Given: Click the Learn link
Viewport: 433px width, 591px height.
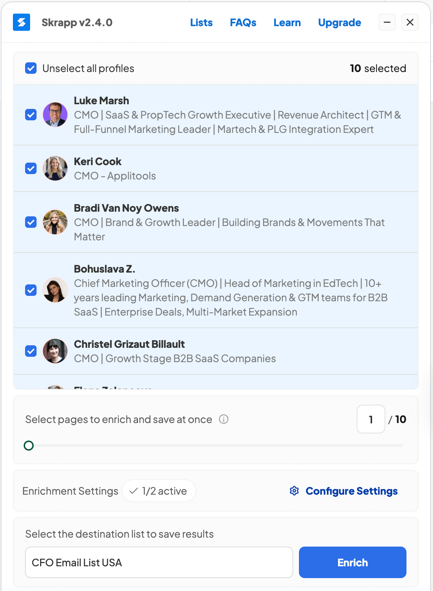Looking at the screenshot, I should coord(287,23).
